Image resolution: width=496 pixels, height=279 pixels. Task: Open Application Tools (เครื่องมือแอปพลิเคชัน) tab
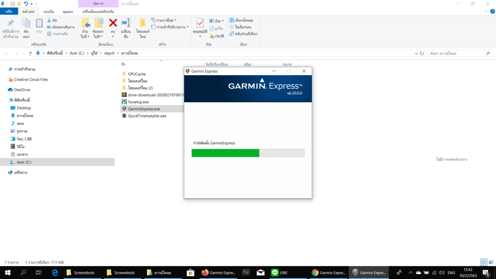pos(98,11)
